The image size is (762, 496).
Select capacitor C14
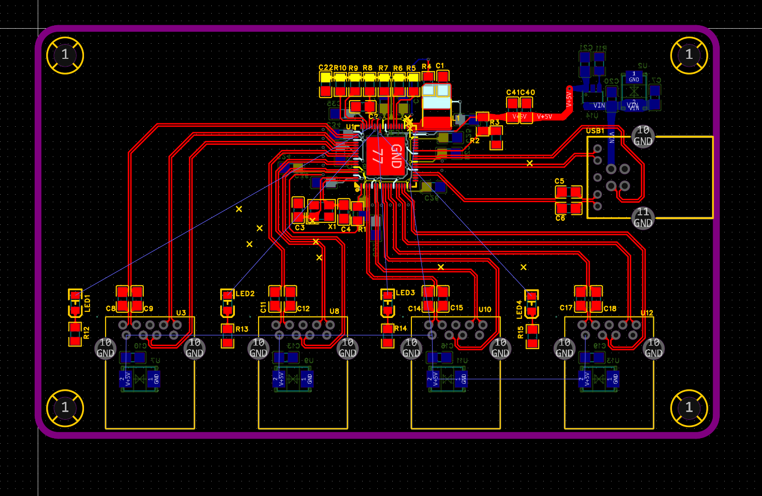click(428, 299)
